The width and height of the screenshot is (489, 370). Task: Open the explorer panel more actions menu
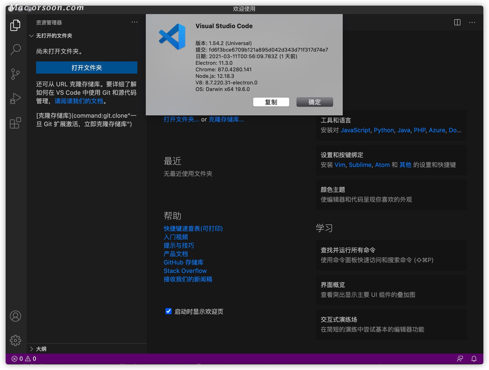pos(134,22)
